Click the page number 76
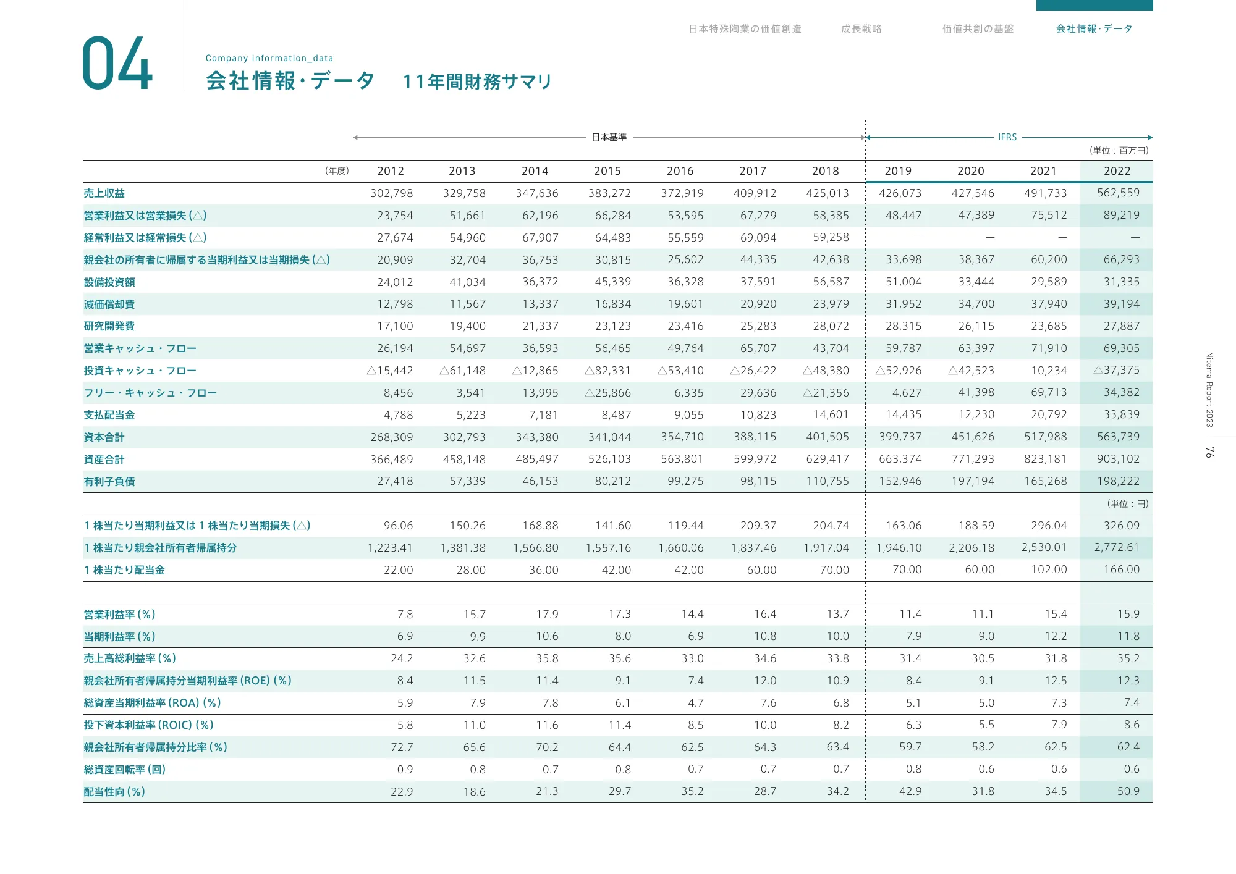This screenshot has width=1236, height=874. click(x=1209, y=452)
